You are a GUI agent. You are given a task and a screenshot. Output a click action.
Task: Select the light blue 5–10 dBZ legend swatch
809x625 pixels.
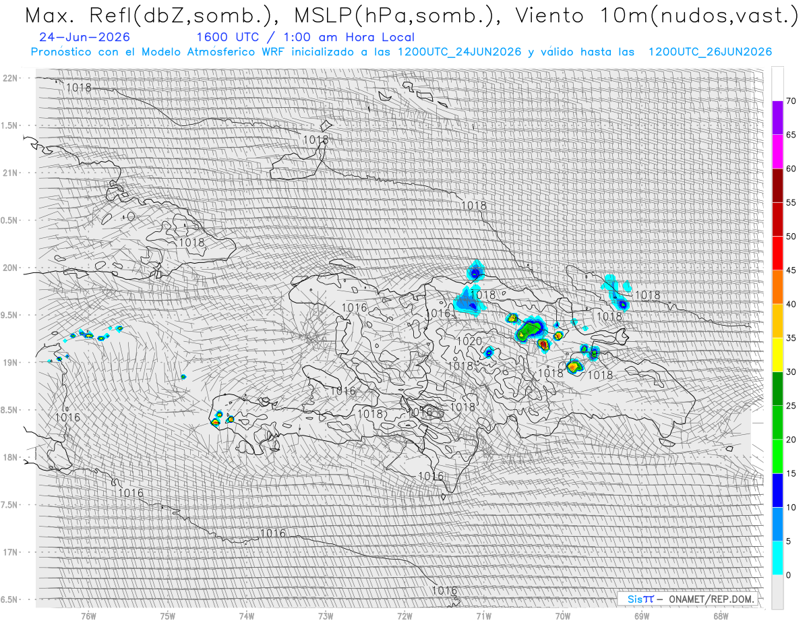777,525
